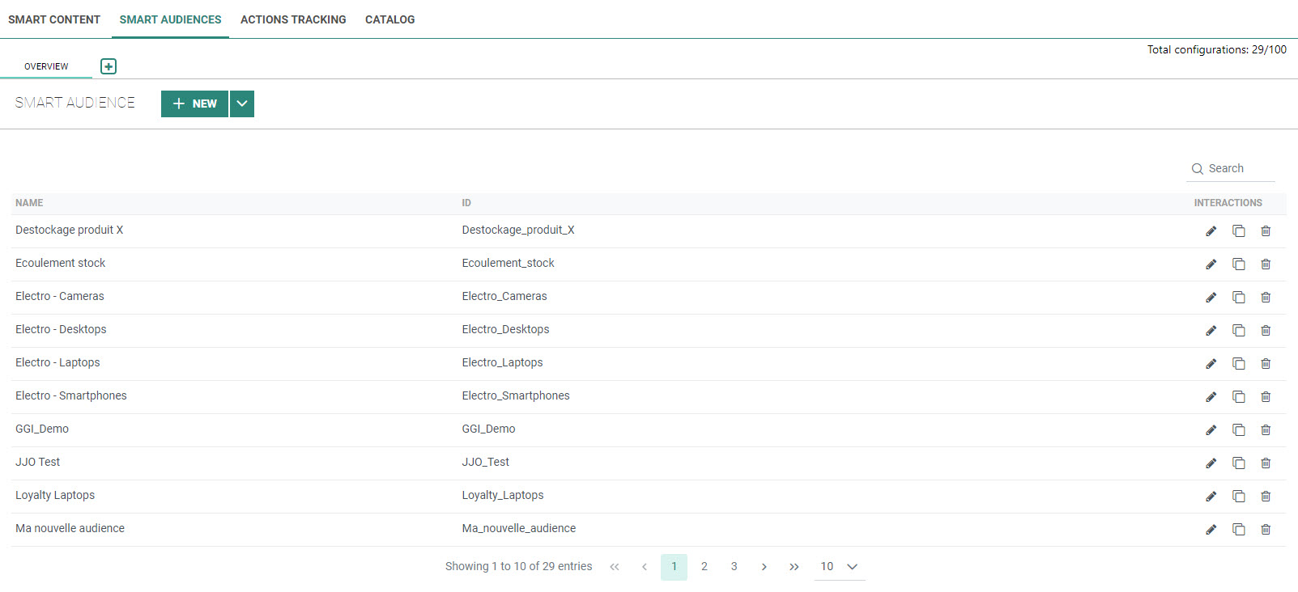The height and width of the screenshot is (592, 1298).
Task: Delete the Electro - Cameras audience
Action: 1266,298
